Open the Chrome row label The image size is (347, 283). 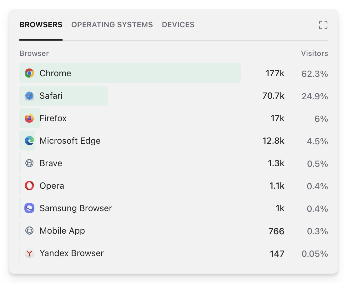pyautogui.click(x=55, y=73)
